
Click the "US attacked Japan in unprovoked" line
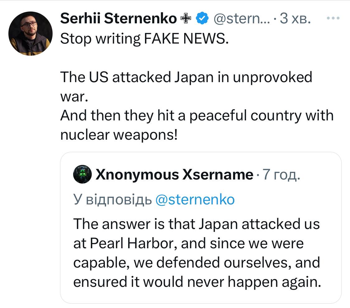186,77
